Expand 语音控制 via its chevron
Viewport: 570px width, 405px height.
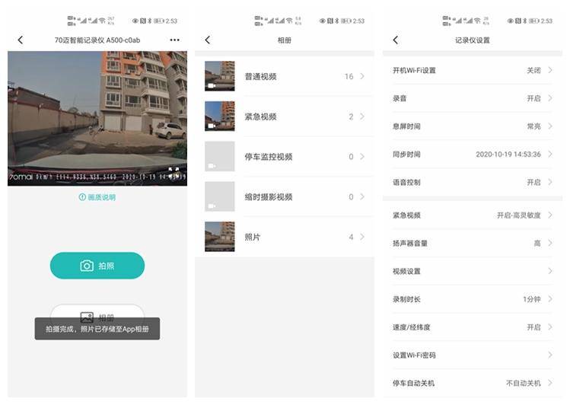tap(550, 182)
